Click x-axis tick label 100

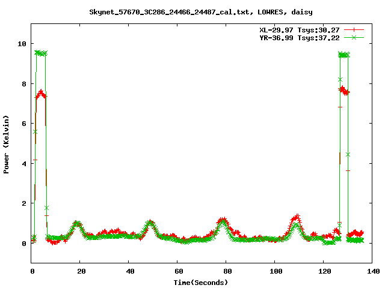coord(276,271)
